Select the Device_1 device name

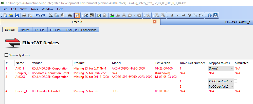tap(21, 91)
